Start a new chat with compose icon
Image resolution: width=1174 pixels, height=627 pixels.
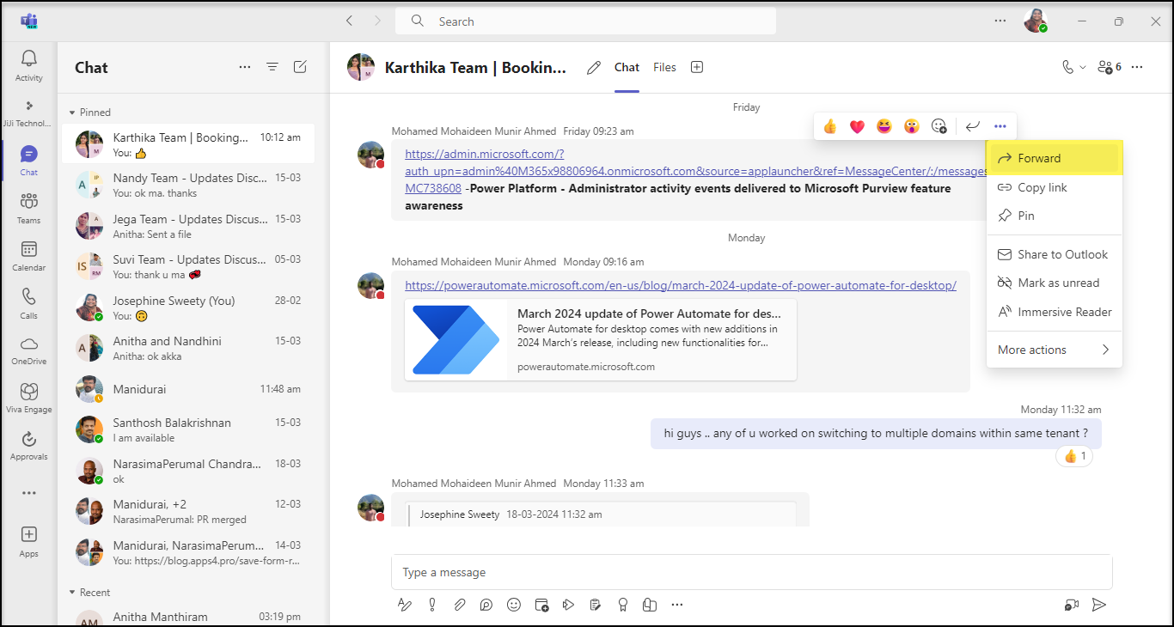coord(300,67)
